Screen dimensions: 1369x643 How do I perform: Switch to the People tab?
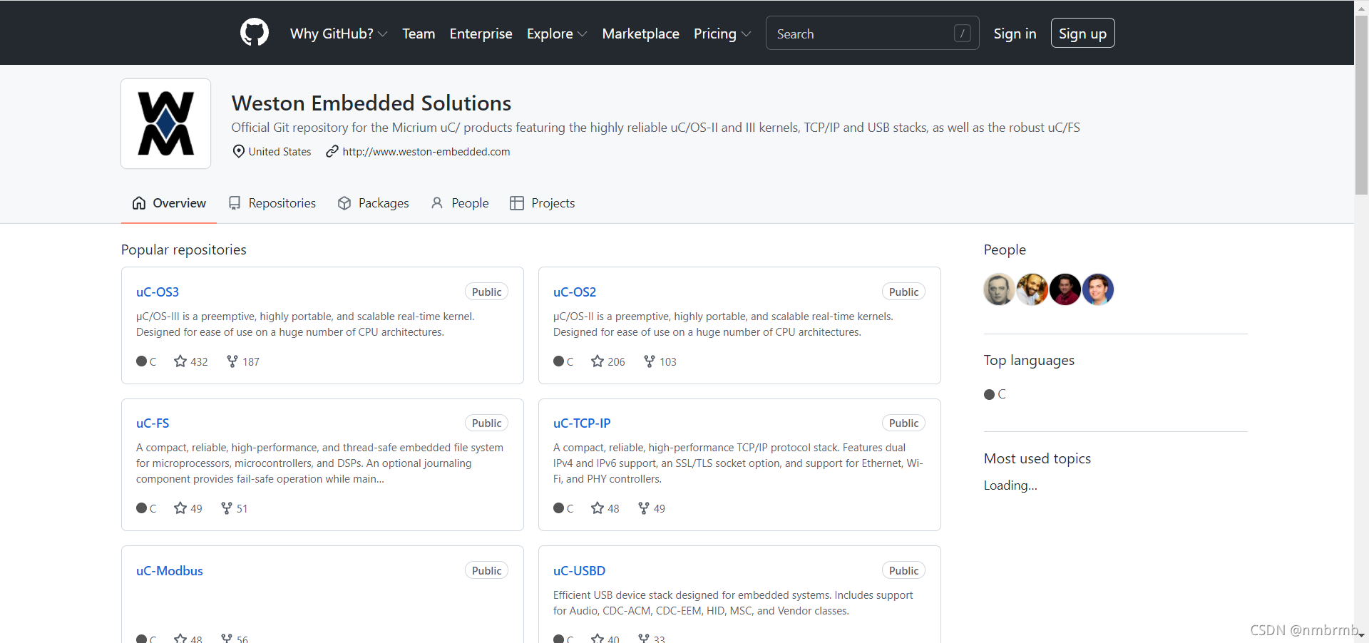coord(460,203)
